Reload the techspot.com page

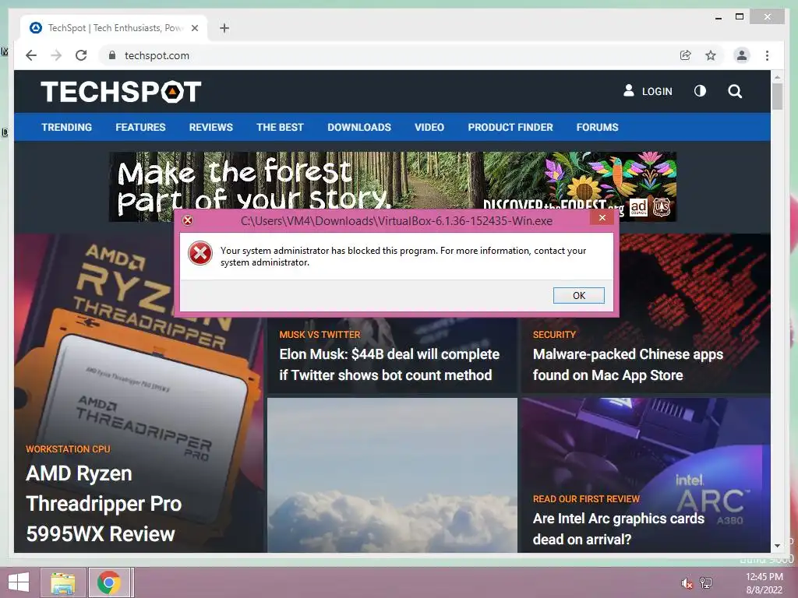pos(81,55)
